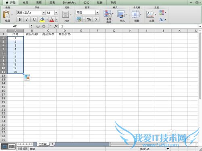
Task: Toggle Bold formatting
Action: 20,19
